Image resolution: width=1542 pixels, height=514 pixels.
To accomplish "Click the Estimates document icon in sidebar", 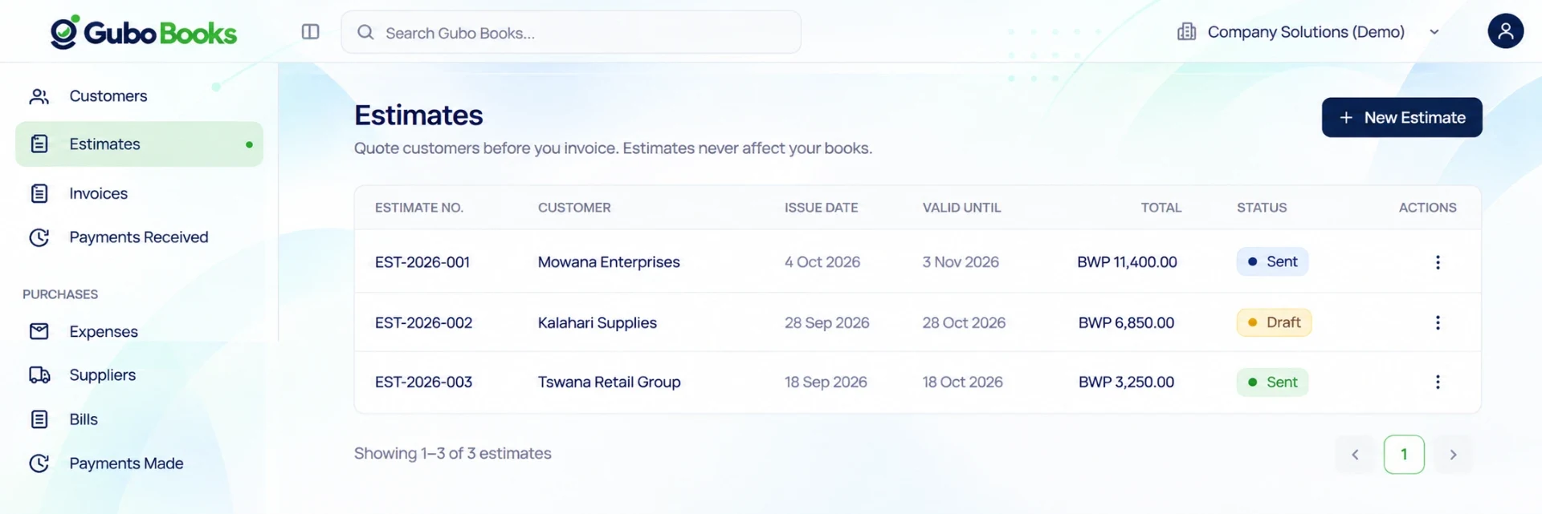I will click(39, 144).
